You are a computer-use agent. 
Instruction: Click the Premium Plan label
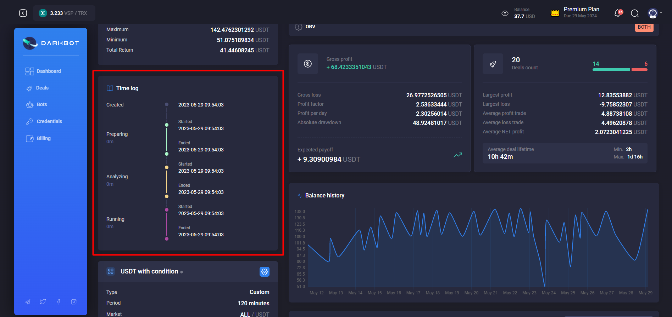click(581, 10)
